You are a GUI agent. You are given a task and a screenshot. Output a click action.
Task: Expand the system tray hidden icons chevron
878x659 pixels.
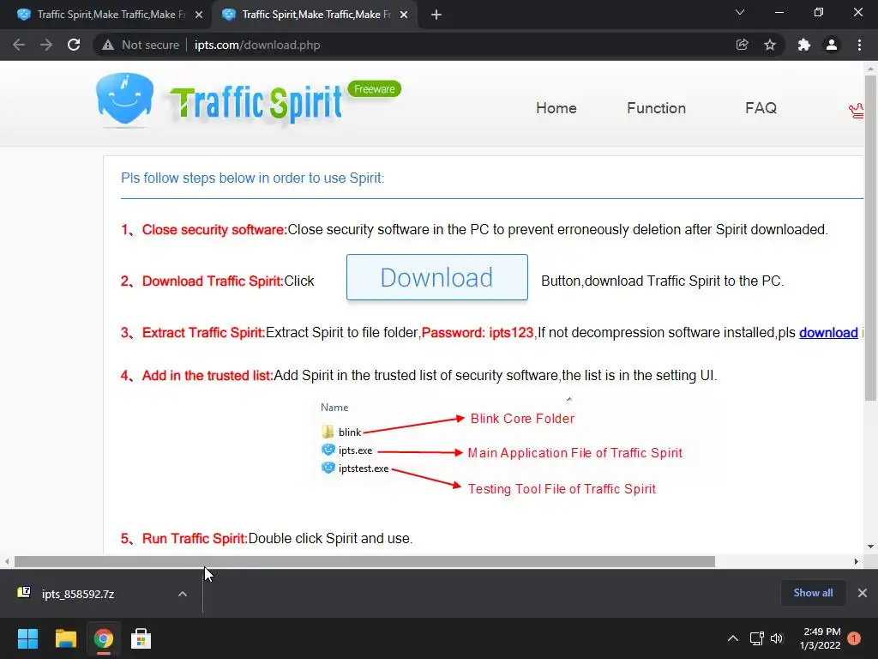click(733, 638)
